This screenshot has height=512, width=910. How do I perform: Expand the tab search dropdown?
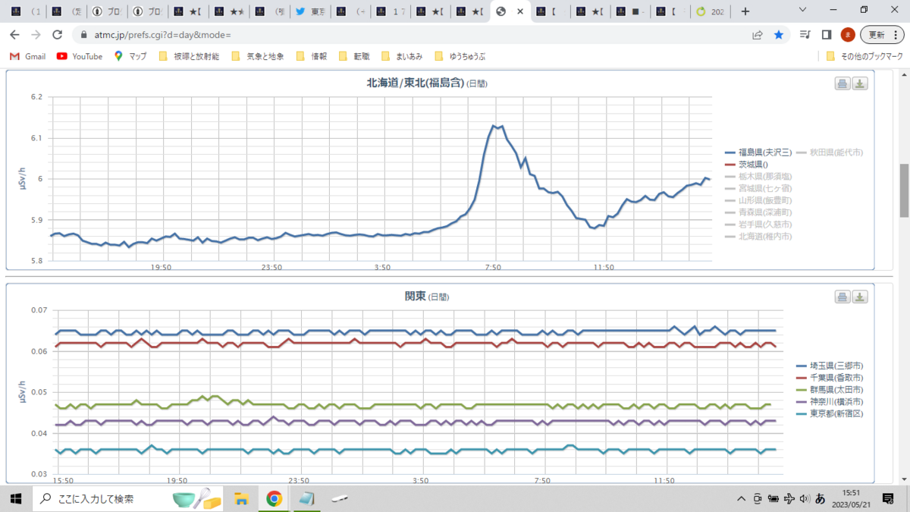point(804,11)
